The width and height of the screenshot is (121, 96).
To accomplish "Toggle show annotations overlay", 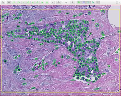I will (79, 2).
